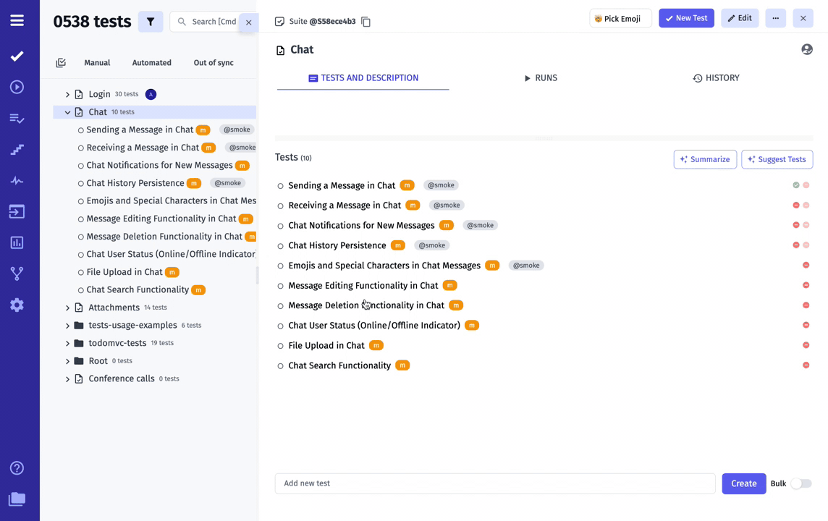Open the Pulse activity sidebar icon

tap(17, 180)
